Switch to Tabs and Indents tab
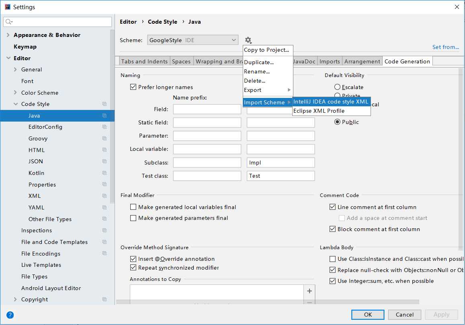465x325 pixels. click(144, 61)
